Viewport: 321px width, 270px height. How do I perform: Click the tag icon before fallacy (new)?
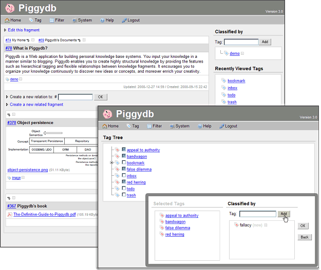(236, 225)
